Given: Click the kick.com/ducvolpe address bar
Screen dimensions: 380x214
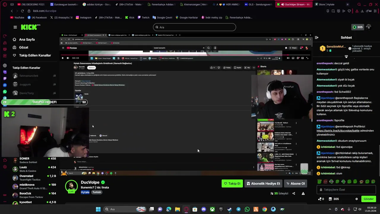Looking at the screenshot, I should tap(45, 11).
